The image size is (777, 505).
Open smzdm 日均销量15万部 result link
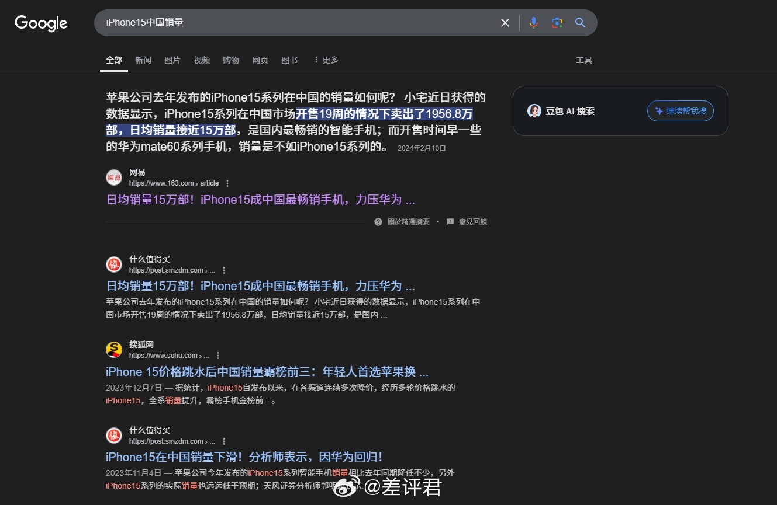pos(261,286)
